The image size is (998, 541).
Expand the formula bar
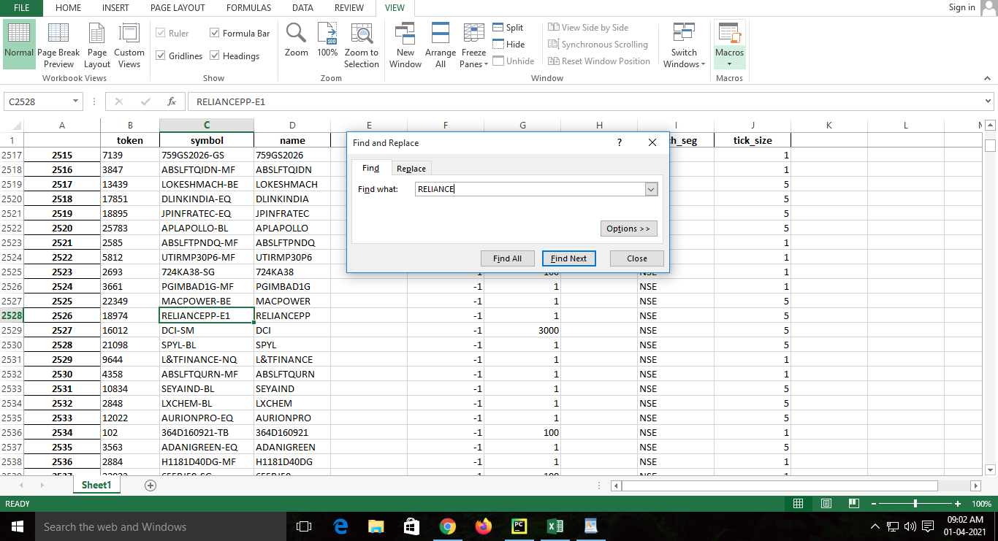point(989,101)
